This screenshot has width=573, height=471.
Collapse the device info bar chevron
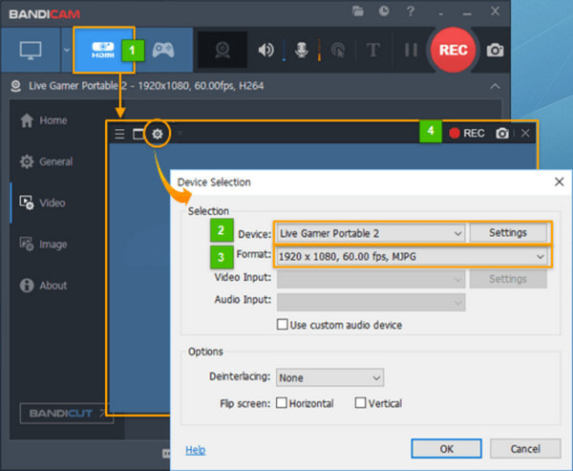point(495,86)
